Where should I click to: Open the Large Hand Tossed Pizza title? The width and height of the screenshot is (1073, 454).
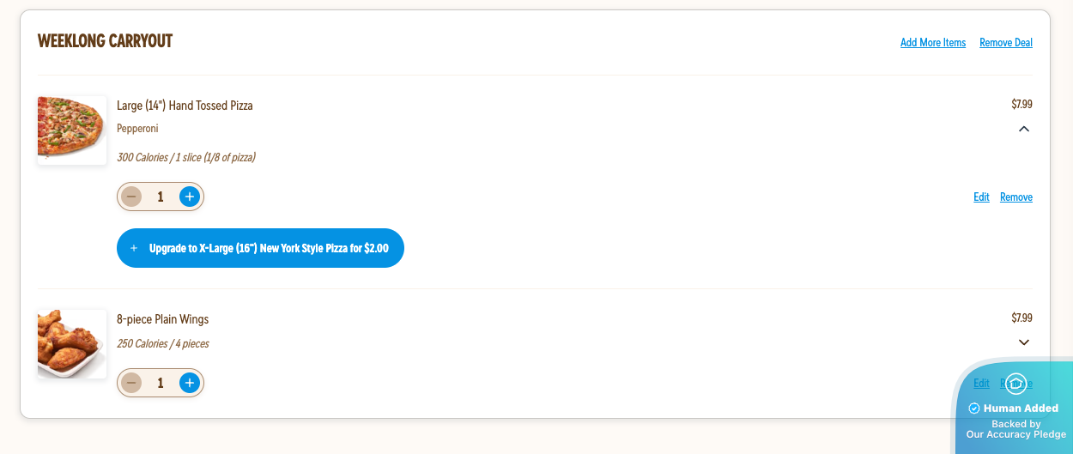[185, 106]
